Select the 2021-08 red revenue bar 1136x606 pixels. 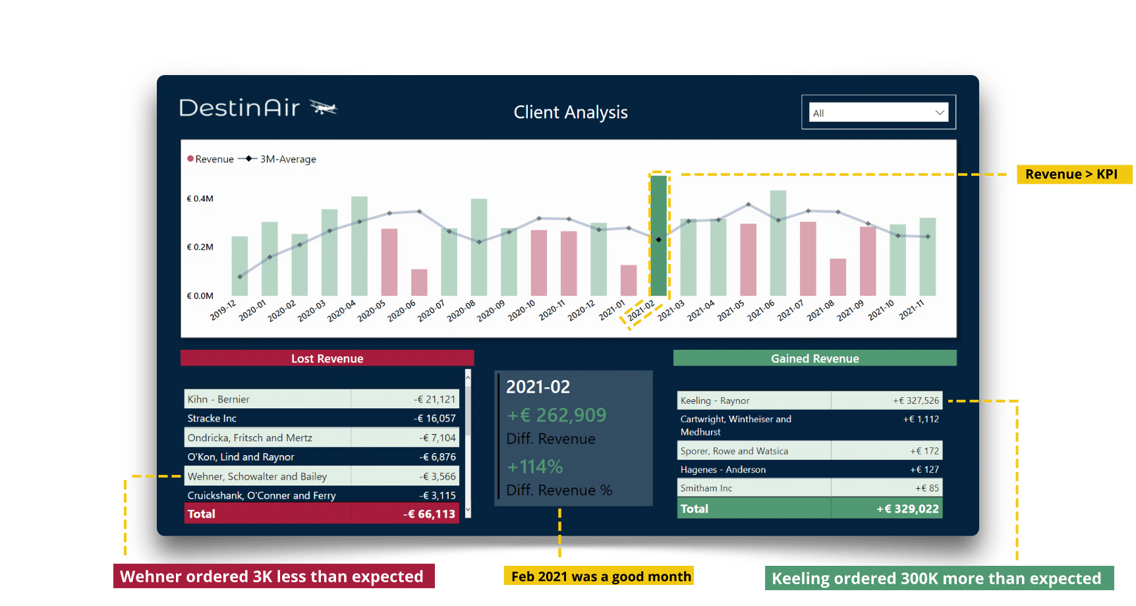point(838,277)
